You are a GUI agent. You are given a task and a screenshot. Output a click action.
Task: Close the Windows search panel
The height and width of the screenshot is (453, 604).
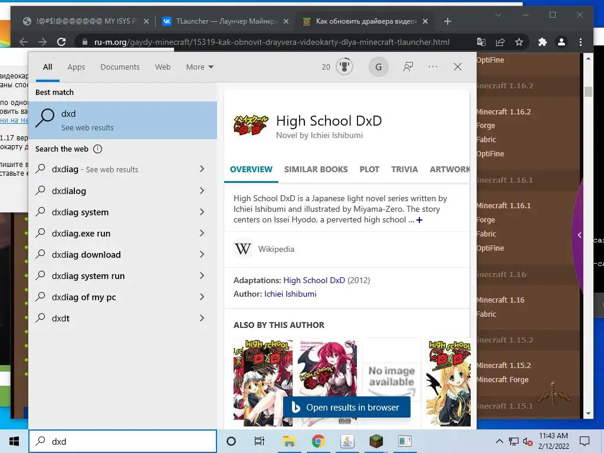(458, 67)
